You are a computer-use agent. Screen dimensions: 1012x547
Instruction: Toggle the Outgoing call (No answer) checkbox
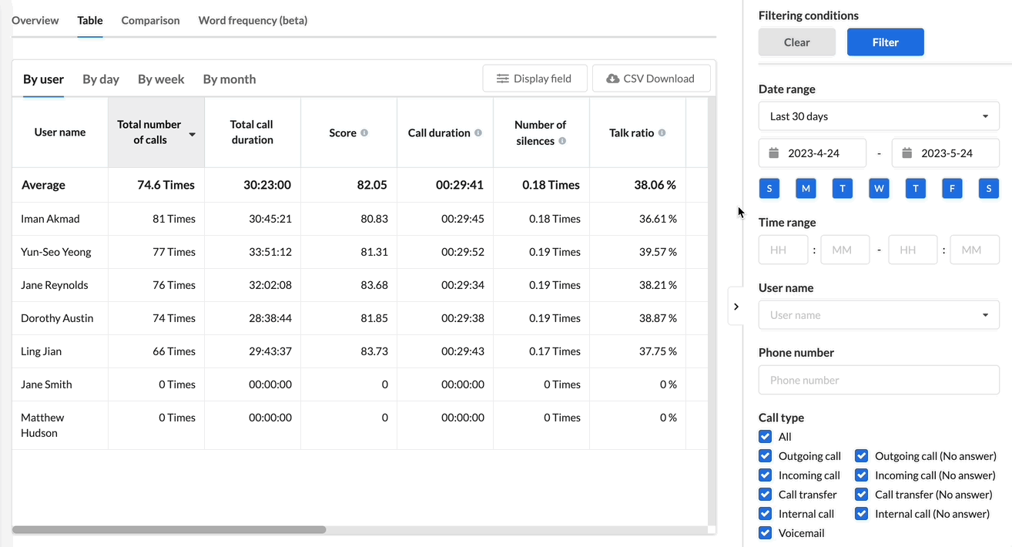coord(861,456)
